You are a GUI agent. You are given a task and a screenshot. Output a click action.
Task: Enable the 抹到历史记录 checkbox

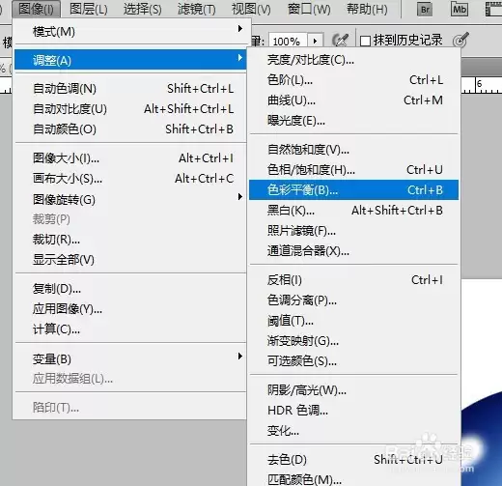365,42
